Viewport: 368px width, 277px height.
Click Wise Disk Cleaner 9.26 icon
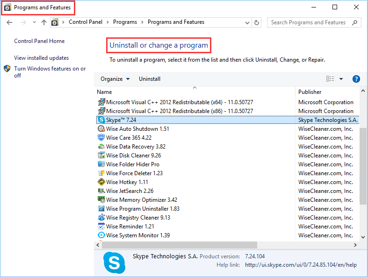coord(101,155)
